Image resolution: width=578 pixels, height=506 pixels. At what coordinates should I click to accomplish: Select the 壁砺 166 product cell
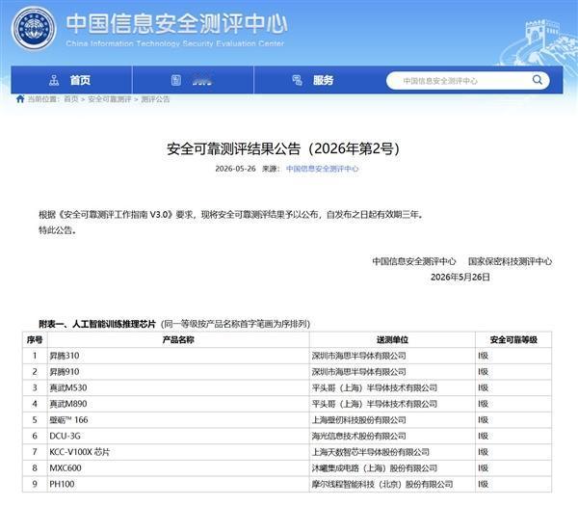tap(178, 420)
